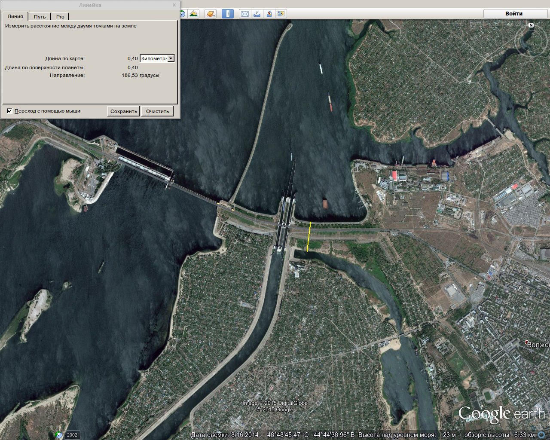Toggle Переход с помощью мыши checkbox
Viewport: 550px width, 440px height.
9,111
